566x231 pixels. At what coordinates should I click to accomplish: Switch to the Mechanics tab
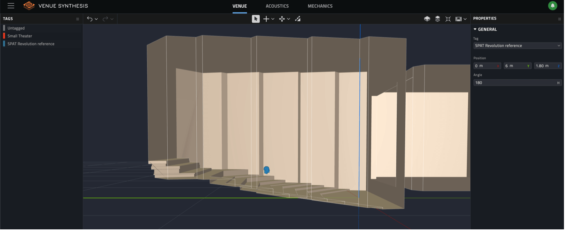click(320, 6)
